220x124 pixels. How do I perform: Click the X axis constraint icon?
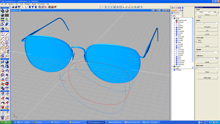point(30,7)
